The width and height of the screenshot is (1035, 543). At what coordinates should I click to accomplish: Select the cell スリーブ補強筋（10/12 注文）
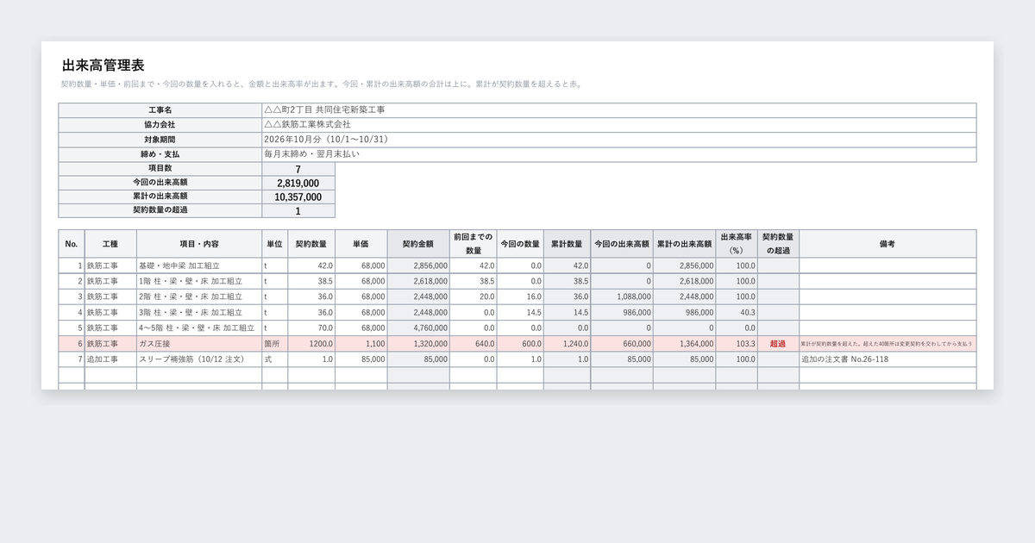199,359
